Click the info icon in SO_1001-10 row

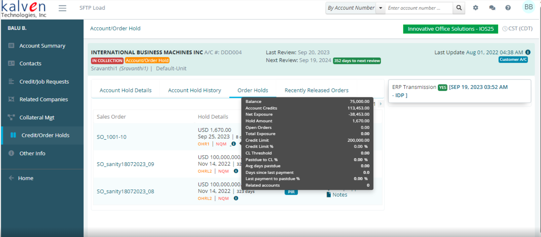234,144
